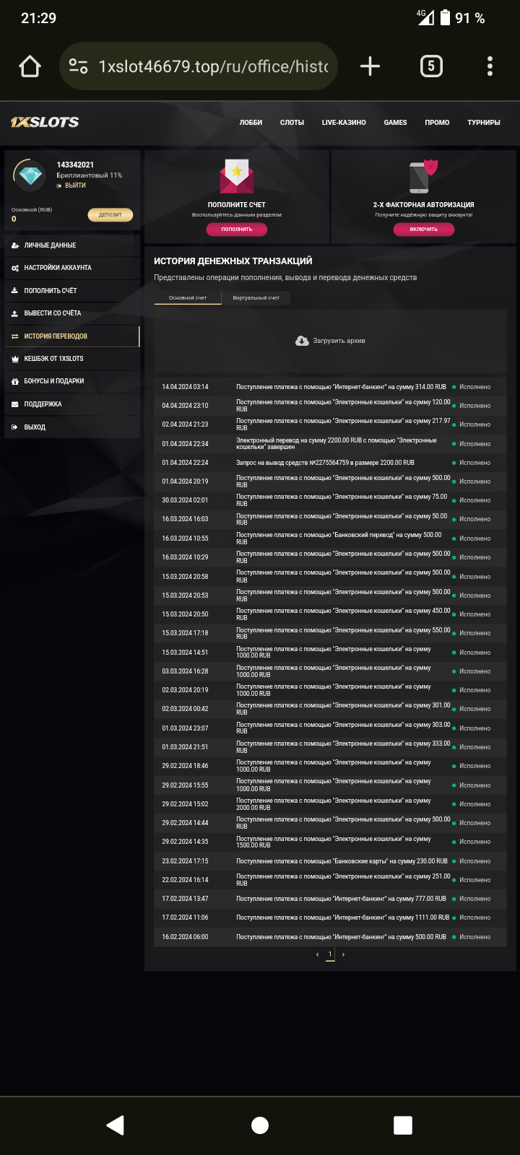The width and height of the screenshot is (520, 1155).
Task: Open Личные данные via its person icon
Action: pyautogui.click(x=15, y=245)
